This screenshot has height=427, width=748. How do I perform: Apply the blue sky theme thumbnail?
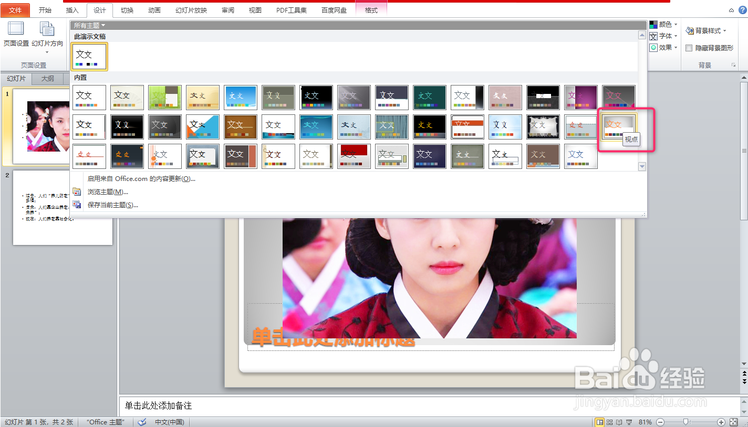(x=241, y=98)
